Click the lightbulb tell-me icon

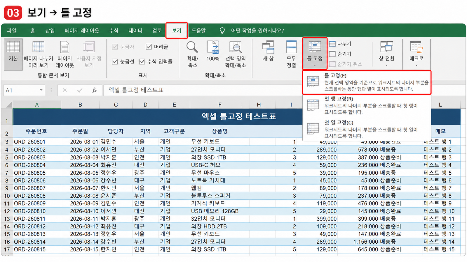pyautogui.click(x=222, y=31)
